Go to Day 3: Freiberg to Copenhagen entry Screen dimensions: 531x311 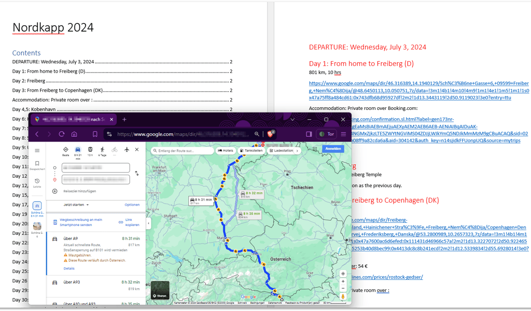pos(122,90)
